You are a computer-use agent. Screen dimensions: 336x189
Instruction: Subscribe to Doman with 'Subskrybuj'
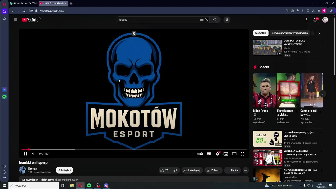click(x=65, y=170)
